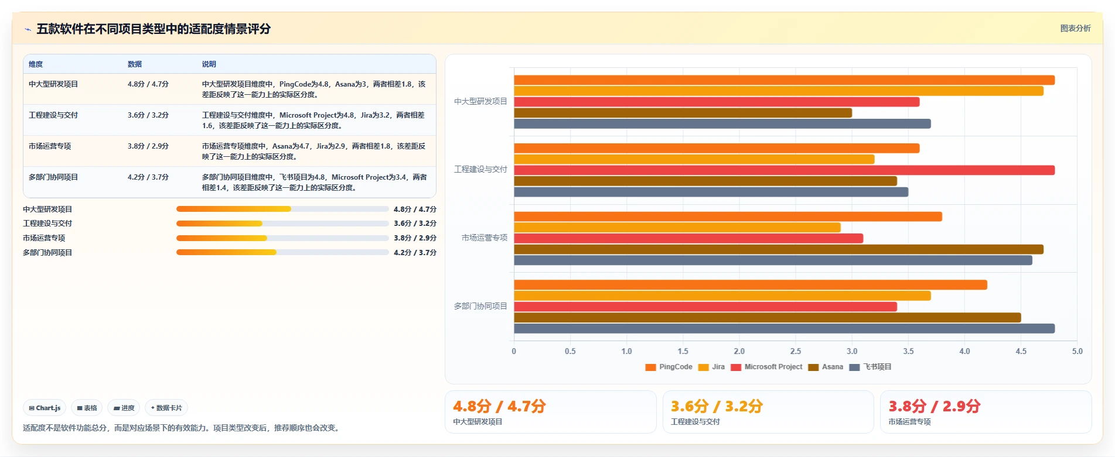
Task: Click the footnote starting 适配度不是软件功能总分
Action: tap(182, 428)
